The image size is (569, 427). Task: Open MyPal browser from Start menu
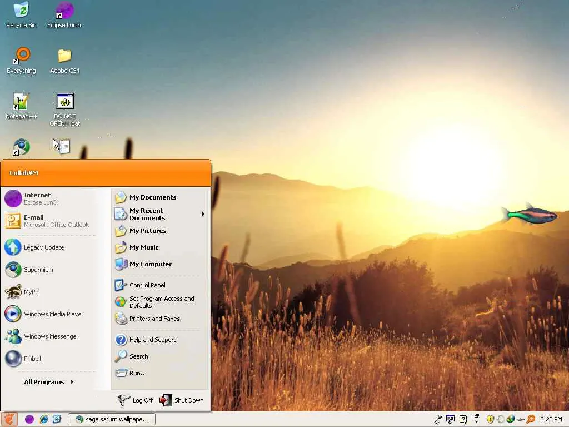click(x=49, y=292)
